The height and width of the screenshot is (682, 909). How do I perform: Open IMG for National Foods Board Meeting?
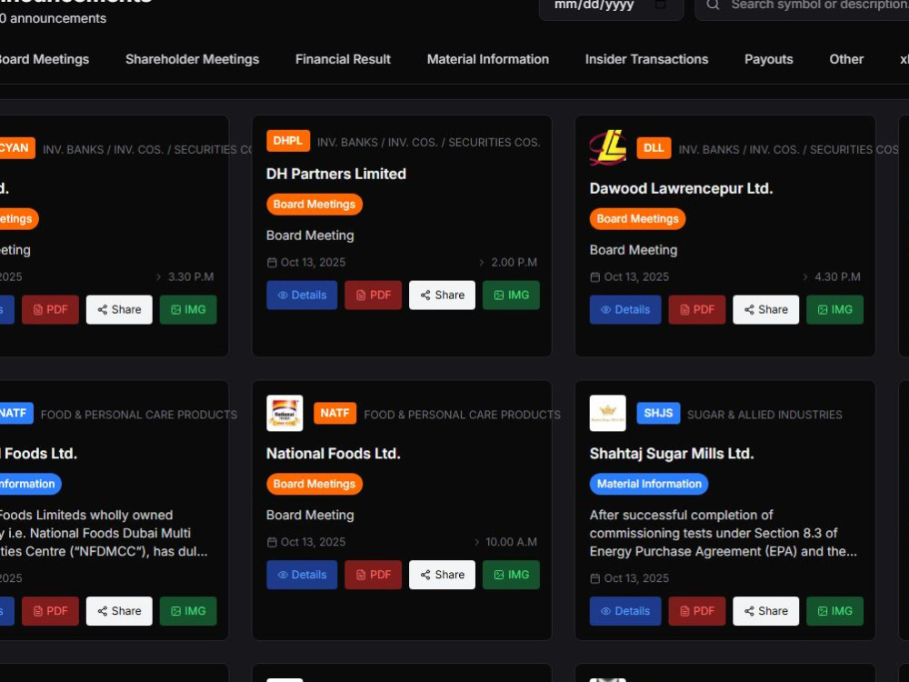click(x=511, y=575)
